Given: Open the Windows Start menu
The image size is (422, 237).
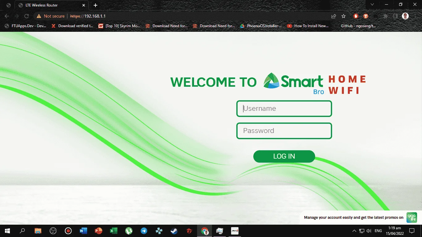Looking at the screenshot, I should 7,231.
